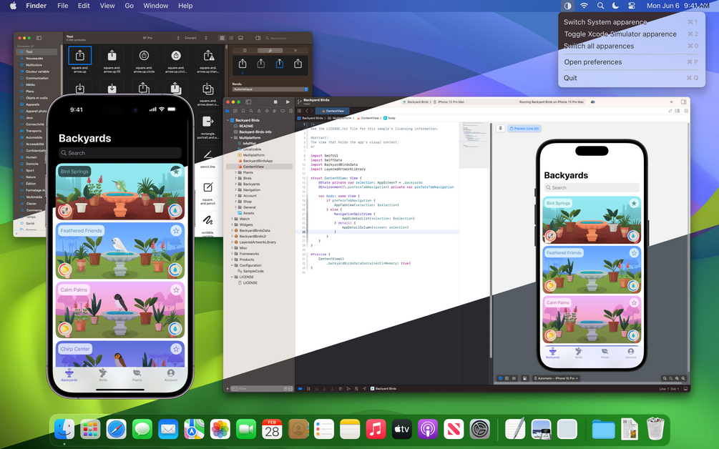The width and height of the screenshot is (719, 449).
Task: Run the Xcode project with the play button
Action: 288,102
